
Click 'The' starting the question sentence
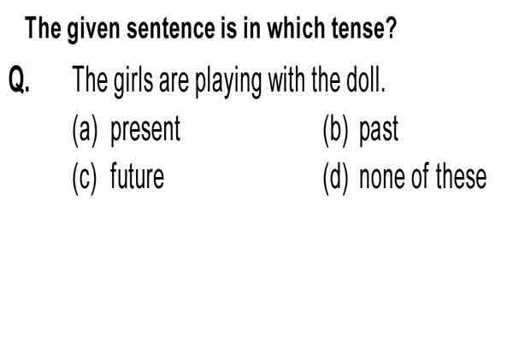pyautogui.click(x=90, y=79)
